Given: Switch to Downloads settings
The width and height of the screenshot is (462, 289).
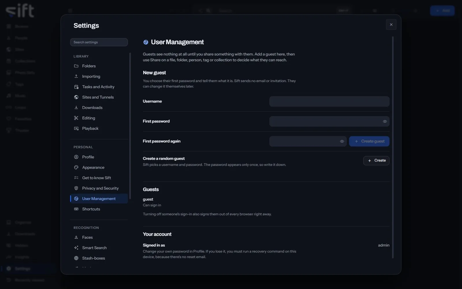Looking at the screenshot, I should 99,108.
